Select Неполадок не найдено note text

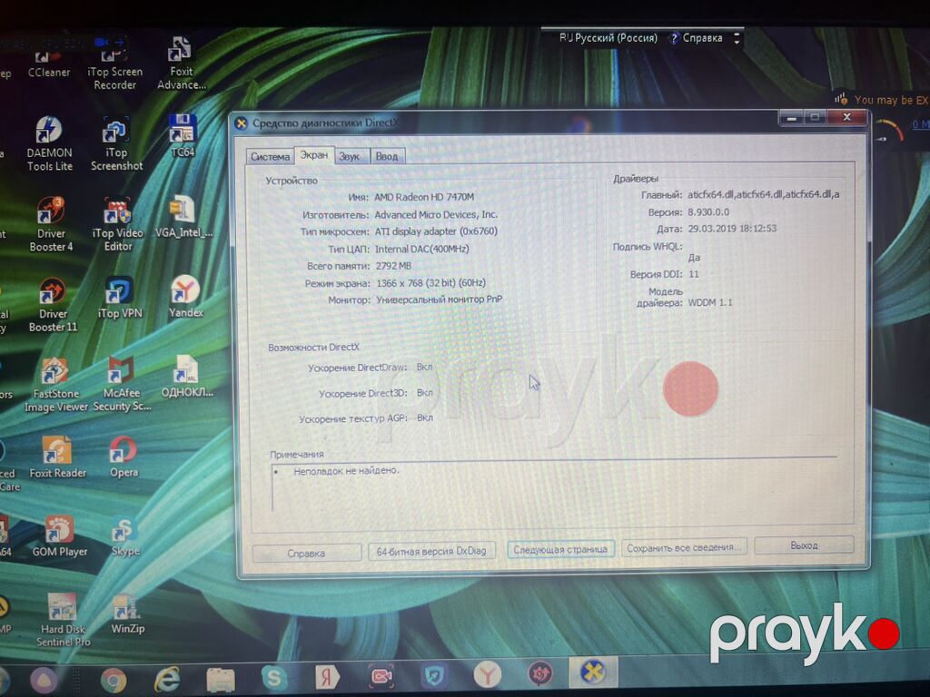tap(346, 471)
